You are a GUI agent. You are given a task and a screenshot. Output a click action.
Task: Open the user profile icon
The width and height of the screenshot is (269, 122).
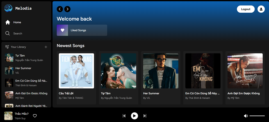point(261,9)
